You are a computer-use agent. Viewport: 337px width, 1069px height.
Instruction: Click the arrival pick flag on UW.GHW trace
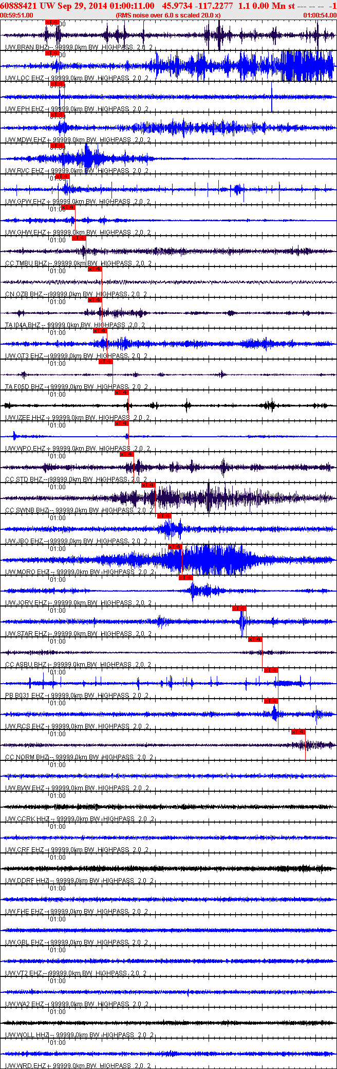68,207
